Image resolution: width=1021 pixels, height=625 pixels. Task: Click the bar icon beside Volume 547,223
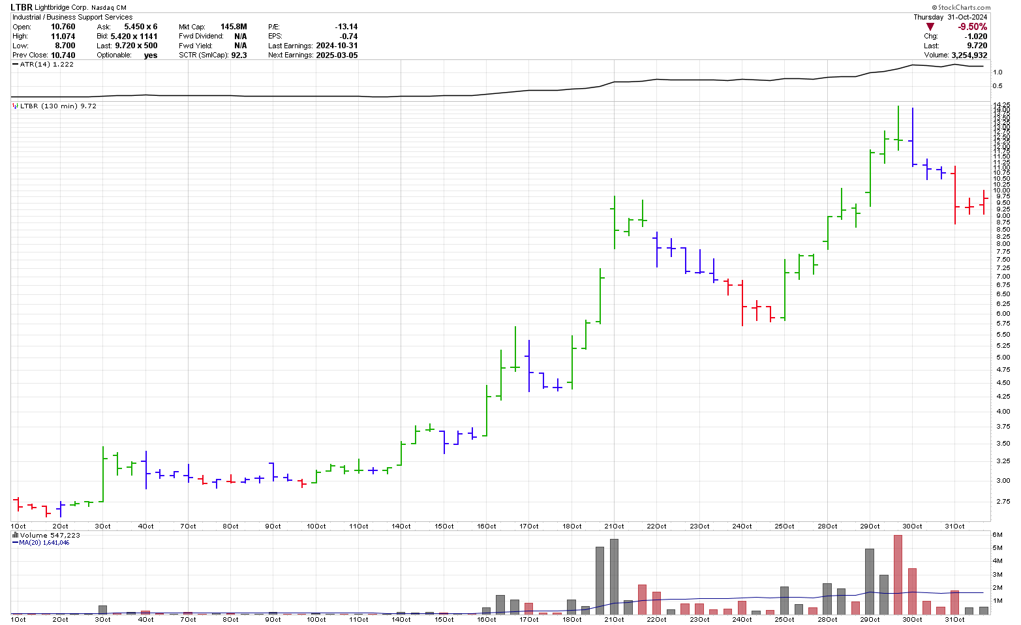(x=15, y=535)
